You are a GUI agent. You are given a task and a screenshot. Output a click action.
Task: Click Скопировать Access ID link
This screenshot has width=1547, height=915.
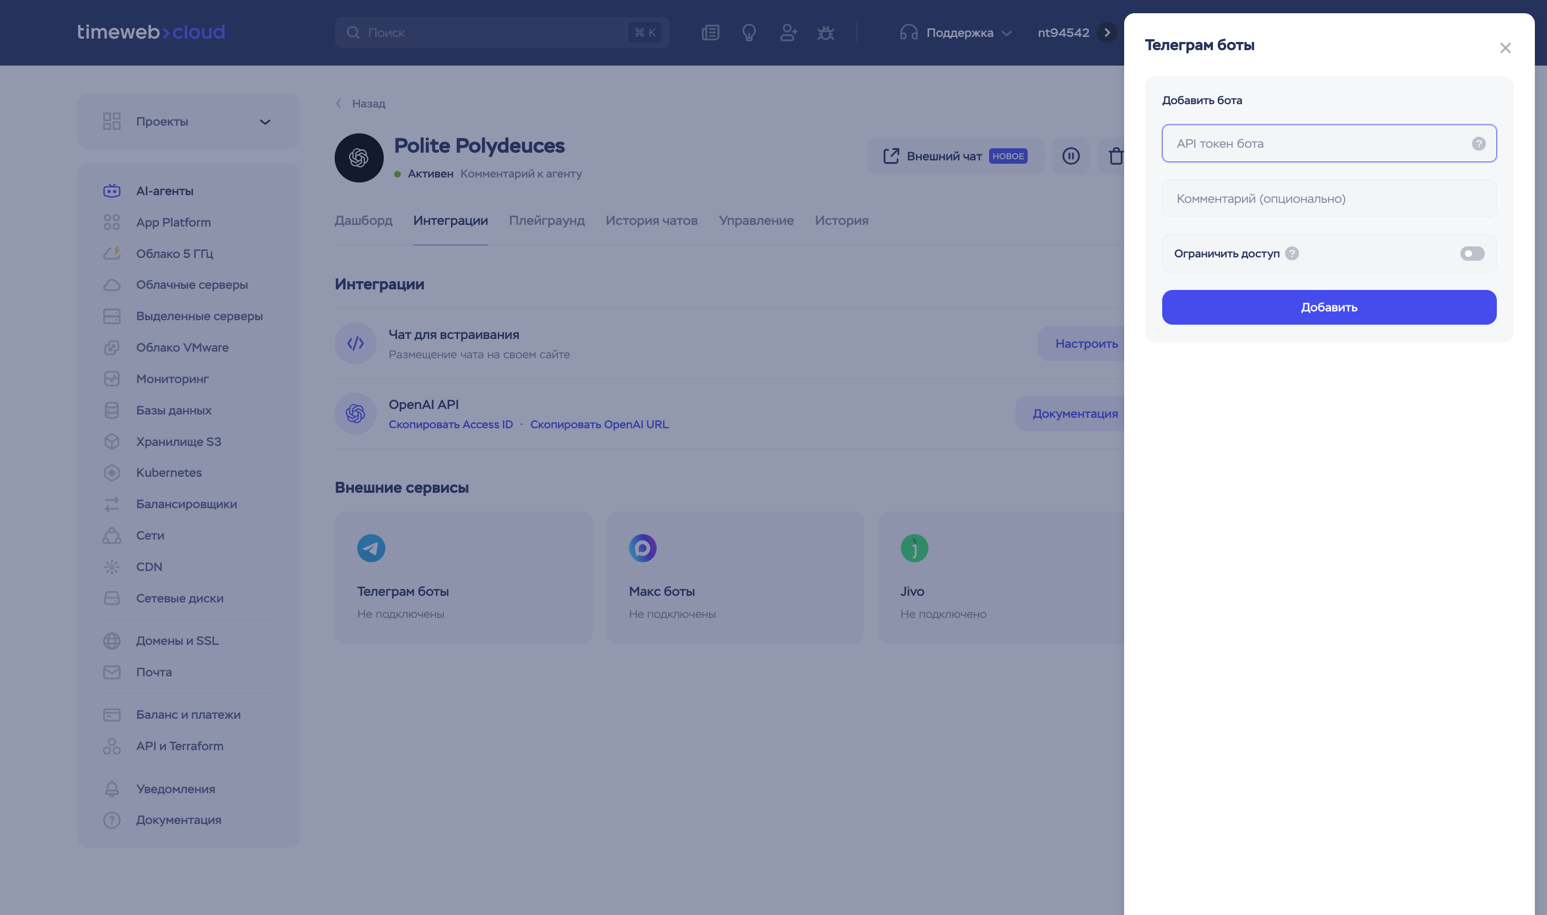coord(451,424)
